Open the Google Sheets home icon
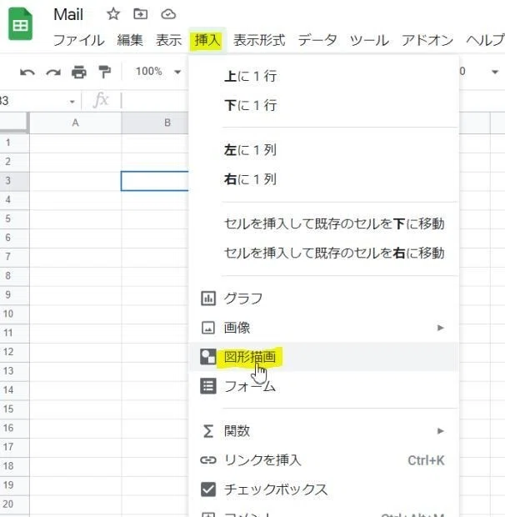Viewport: 505px width, 517px height. 21,24
